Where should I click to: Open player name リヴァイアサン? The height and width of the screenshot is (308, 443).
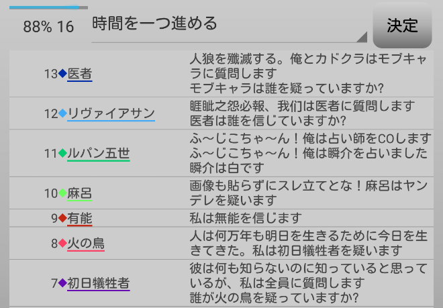pyautogui.click(x=111, y=113)
